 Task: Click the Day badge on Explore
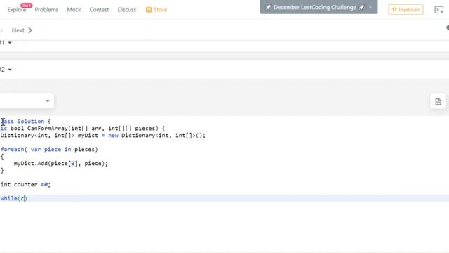(x=27, y=6)
